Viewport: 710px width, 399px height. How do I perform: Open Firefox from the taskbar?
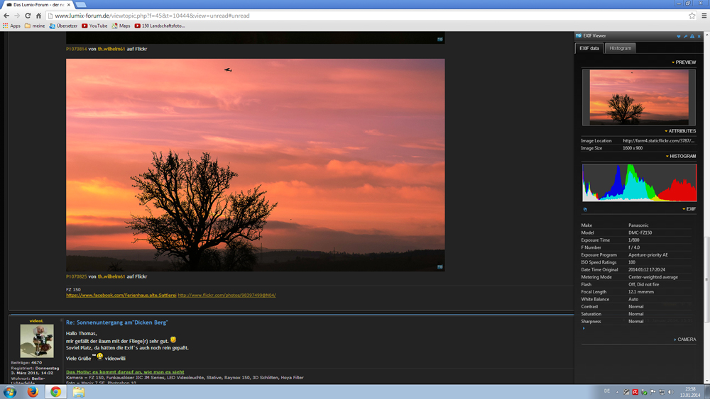(x=33, y=392)
